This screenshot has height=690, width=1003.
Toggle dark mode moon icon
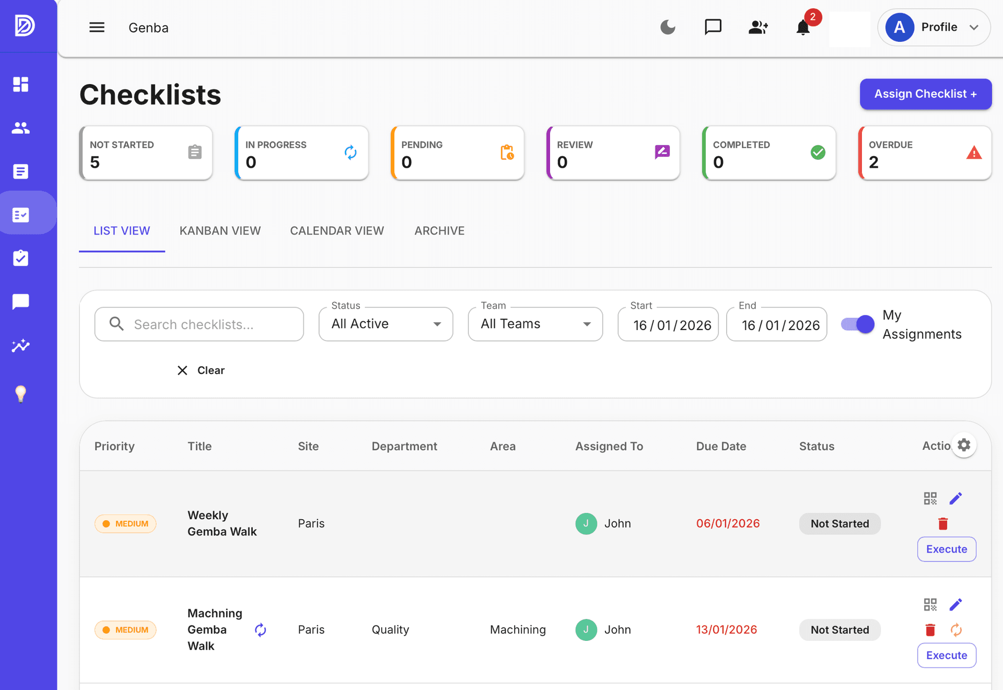pyautogui.click(x=668, y=27)
